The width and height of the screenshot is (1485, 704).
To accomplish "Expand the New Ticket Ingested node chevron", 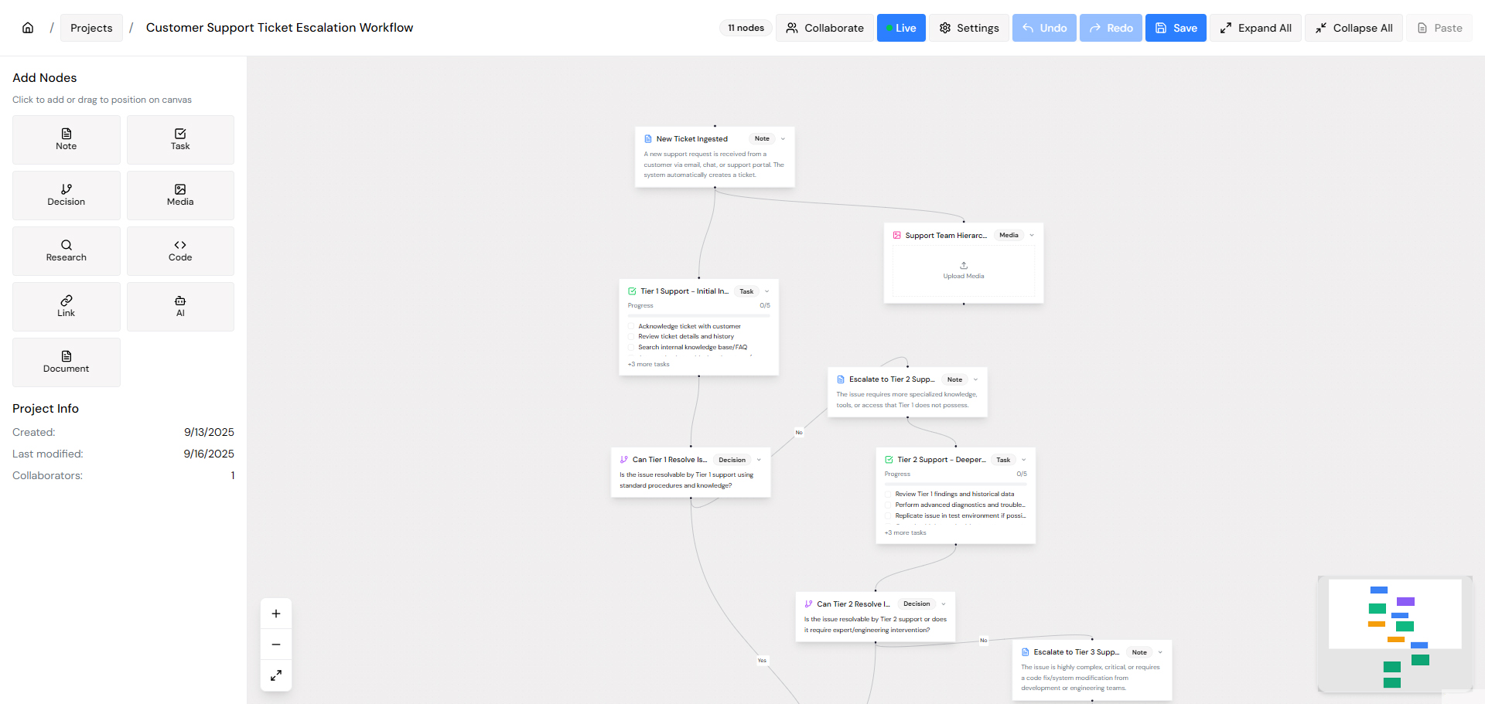I will (x=783, y=139).
